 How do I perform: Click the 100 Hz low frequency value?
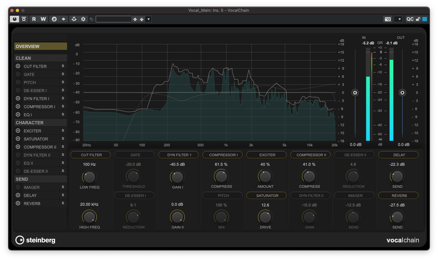click(89, 164)
